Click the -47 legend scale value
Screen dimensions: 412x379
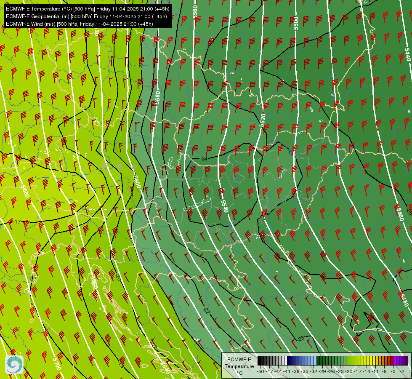pos(269,371)
